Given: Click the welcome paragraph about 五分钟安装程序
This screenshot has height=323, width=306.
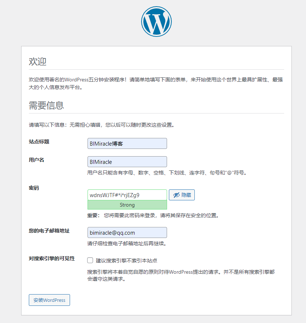Looking at the screenshot, I should [x=156, y=84].
